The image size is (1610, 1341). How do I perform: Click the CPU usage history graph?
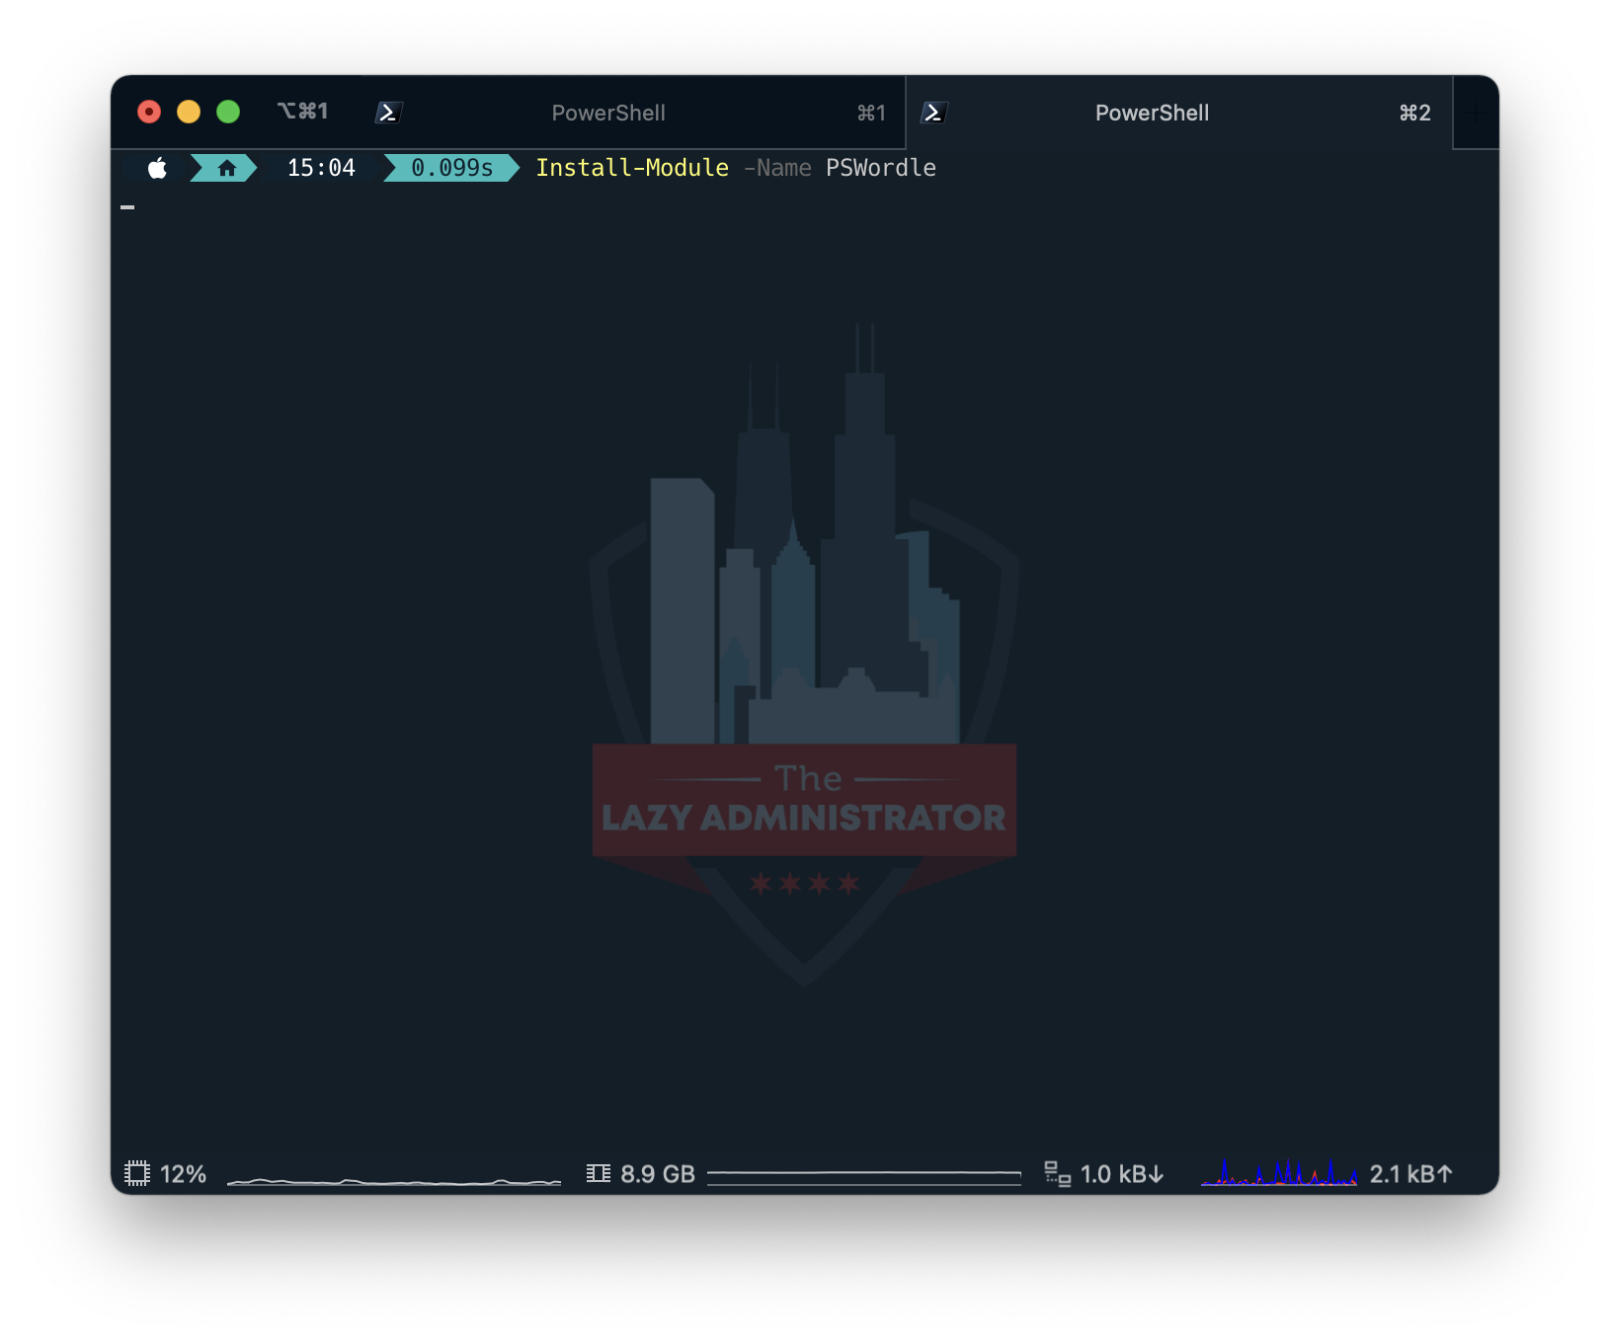(394, 1179)
